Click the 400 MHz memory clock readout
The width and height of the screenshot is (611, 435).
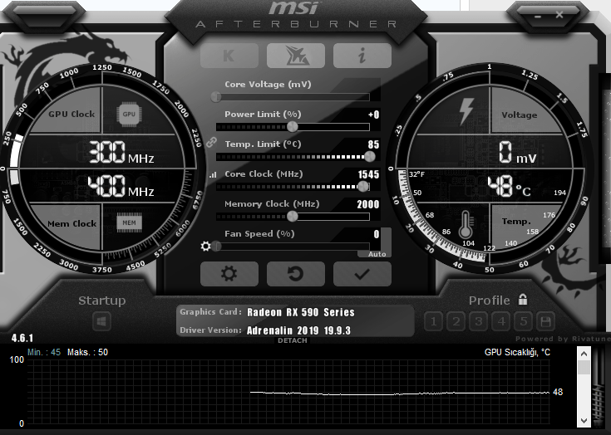tap(121, 187)
